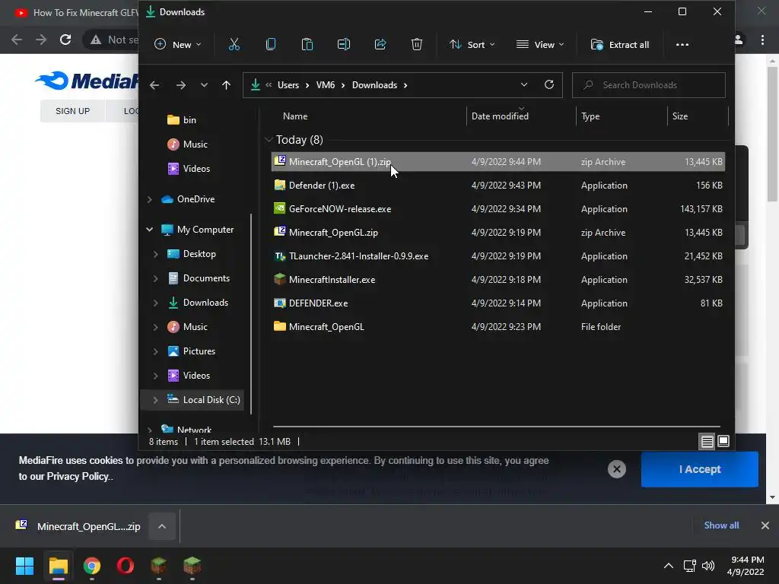This screenshot has width=779, height=584.
Task: Click the Delete trash can icon
Action: (x=417, y=45)
